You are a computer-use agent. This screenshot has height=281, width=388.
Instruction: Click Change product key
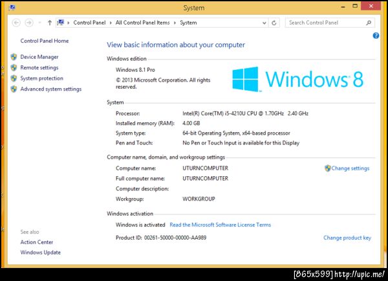347,238
